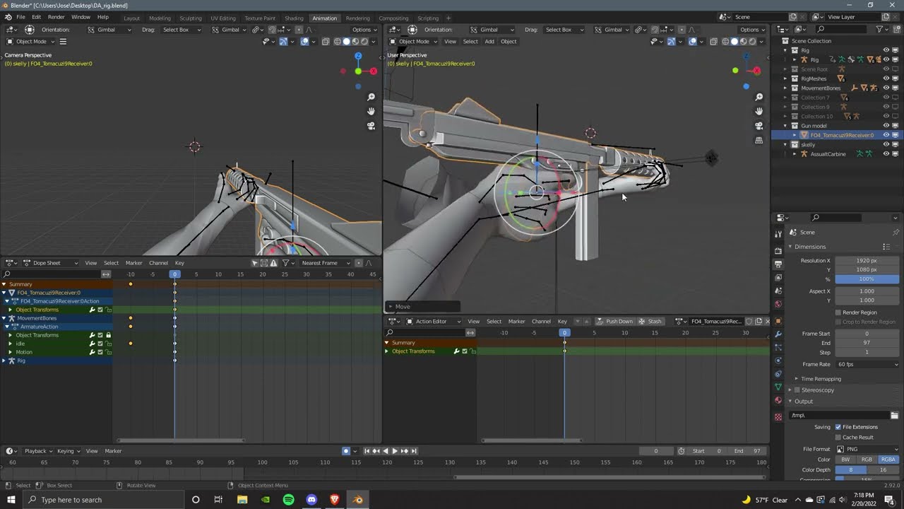The width and height of the screenshot is (904, 509).
Task: Open Spotify from the Windows taskbar
Action: tap(288, 500)
